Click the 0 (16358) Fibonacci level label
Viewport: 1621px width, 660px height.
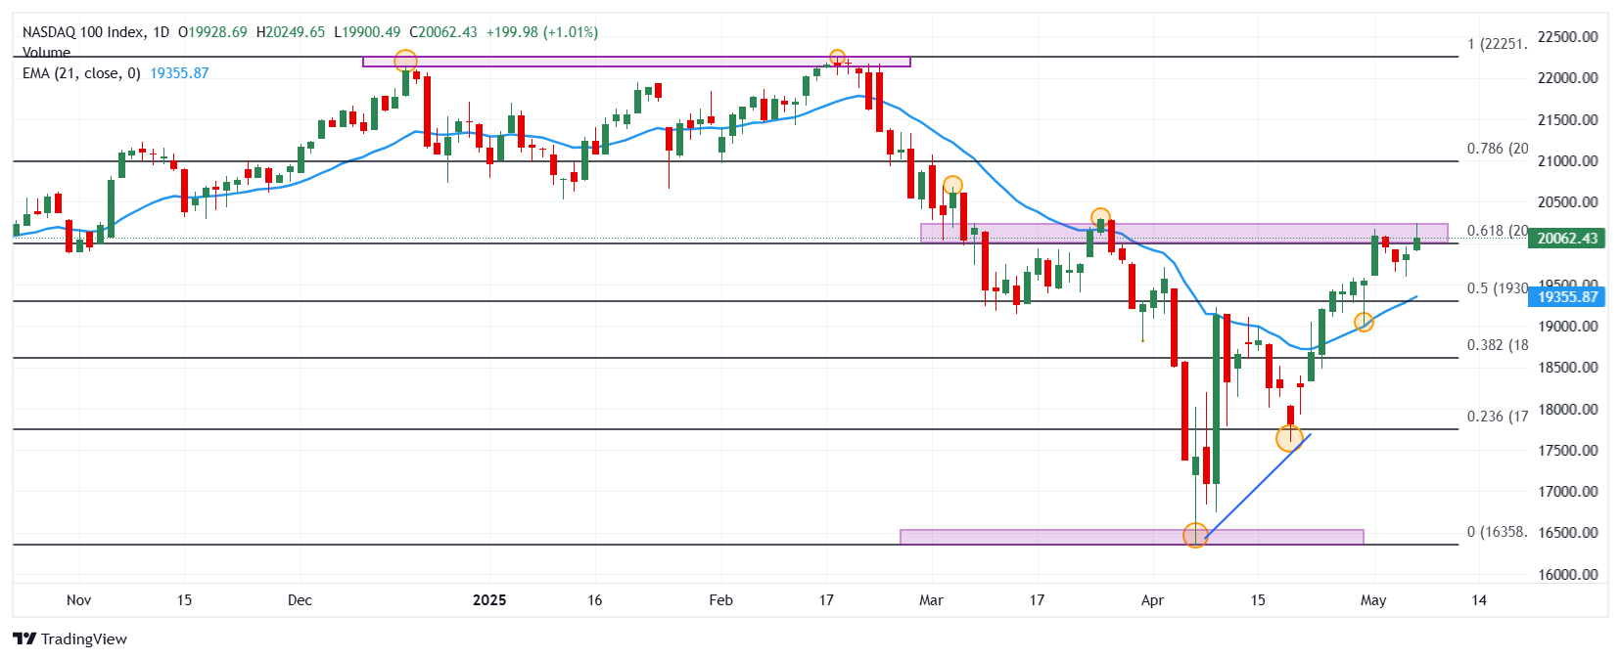(x=1497, y=532)
